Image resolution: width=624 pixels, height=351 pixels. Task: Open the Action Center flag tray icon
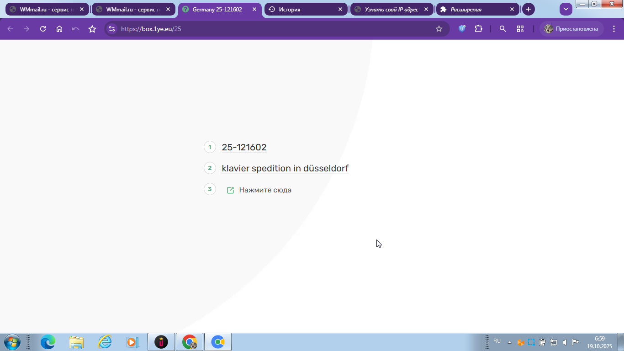tap(576, 342)
